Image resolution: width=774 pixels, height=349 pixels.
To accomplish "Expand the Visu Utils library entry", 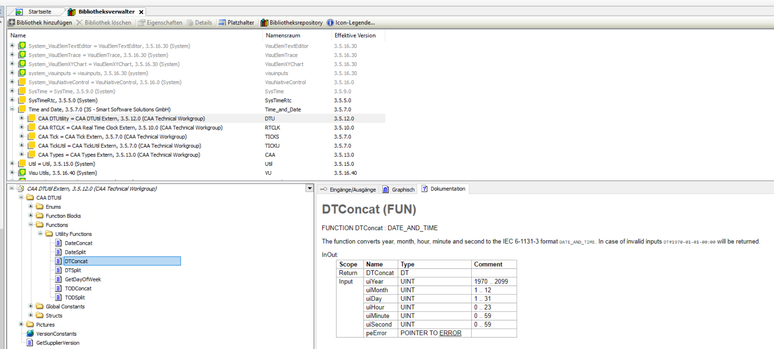I will 12,173.
